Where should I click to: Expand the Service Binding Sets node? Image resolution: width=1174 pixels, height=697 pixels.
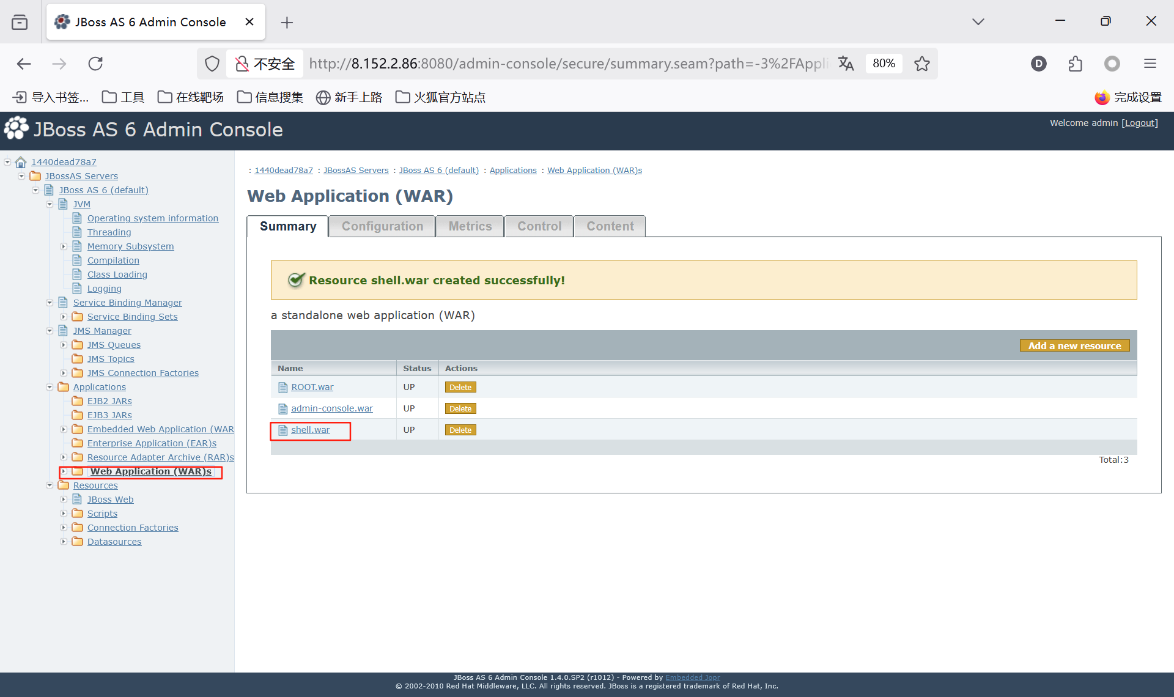tap(64, 317)
